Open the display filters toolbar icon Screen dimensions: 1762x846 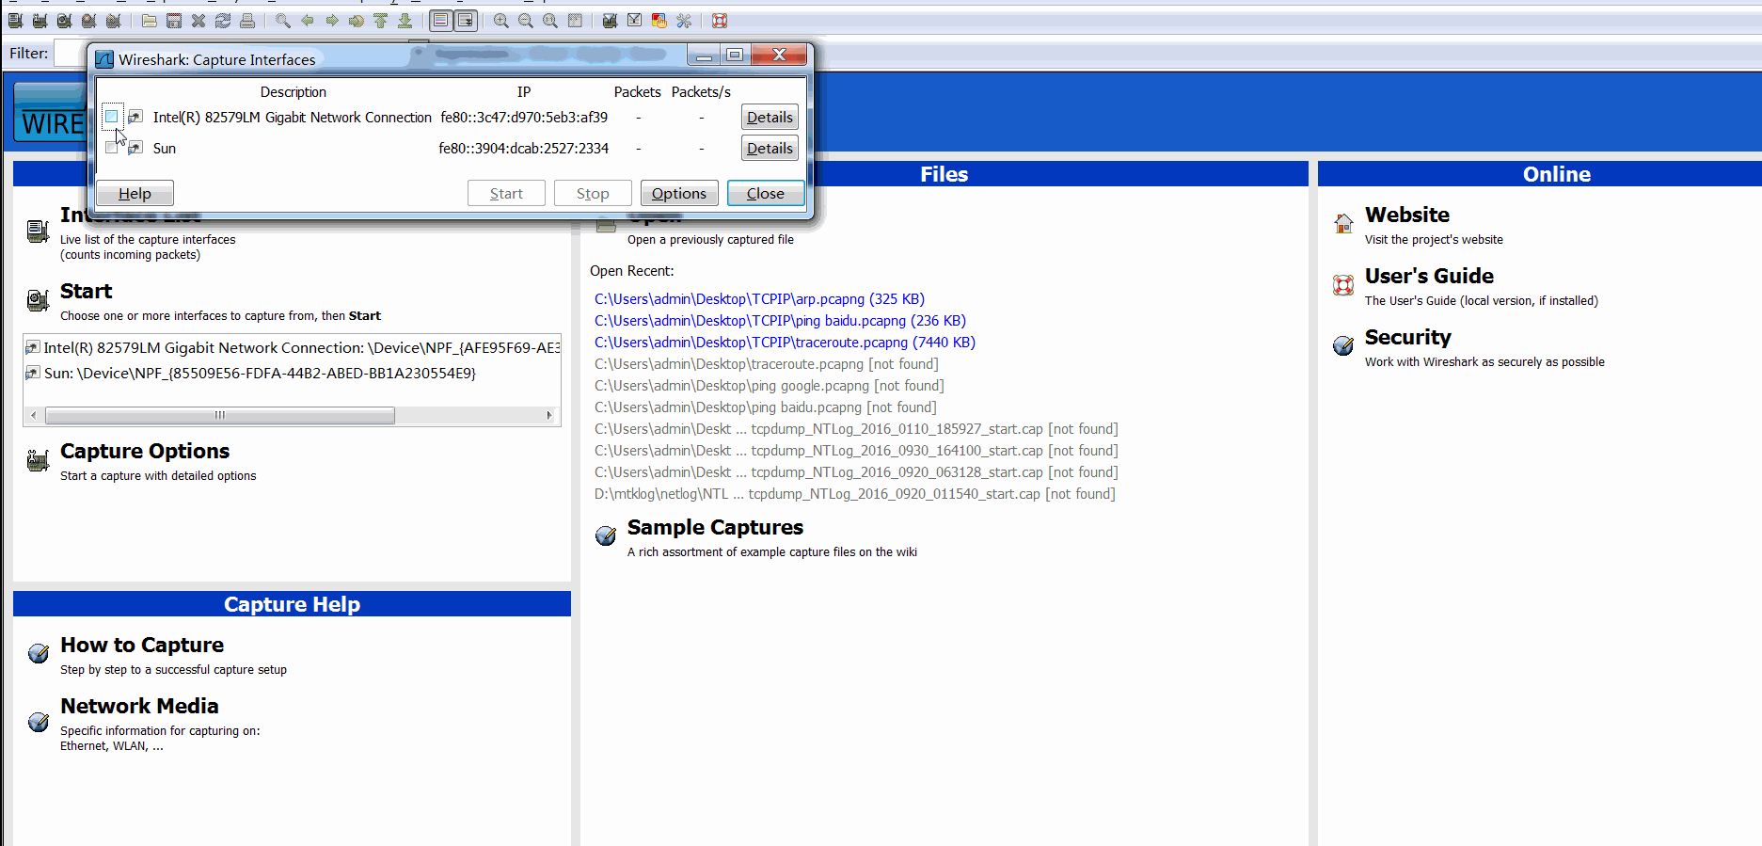point(635,21)
